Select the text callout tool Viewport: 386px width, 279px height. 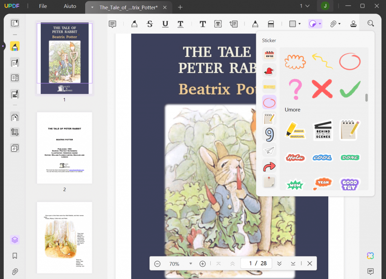pos(233,24)
